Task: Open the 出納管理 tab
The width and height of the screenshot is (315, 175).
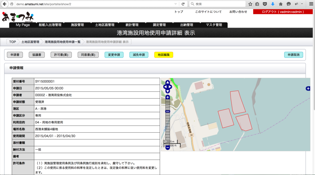Action: click(187, 25)
